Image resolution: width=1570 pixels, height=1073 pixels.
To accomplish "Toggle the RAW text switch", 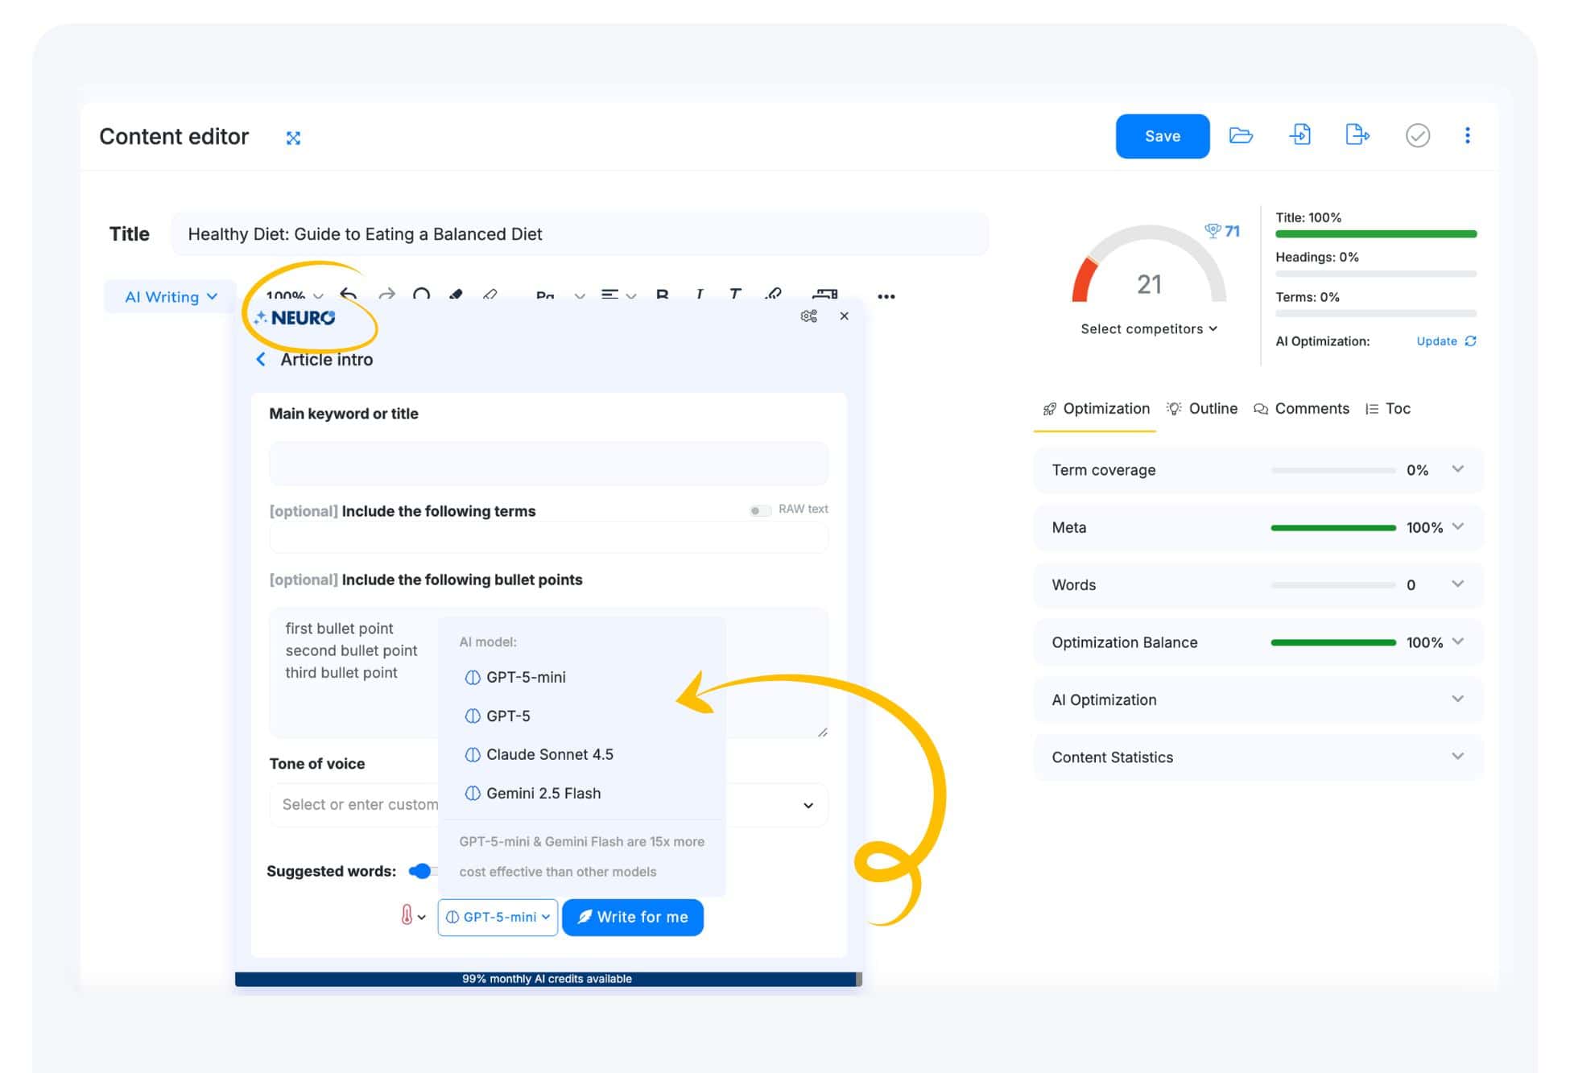I will pyautogui.click(x=759, y=510).
